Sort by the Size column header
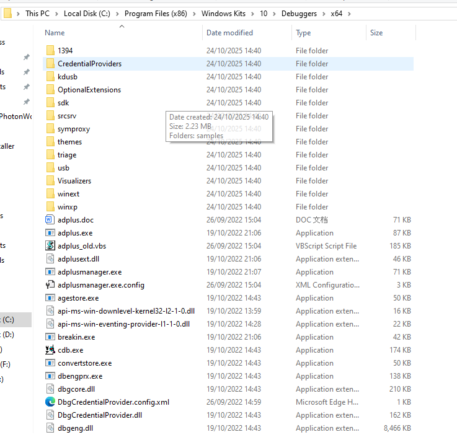Screen dimensions: 457x440 click(376, 33)
